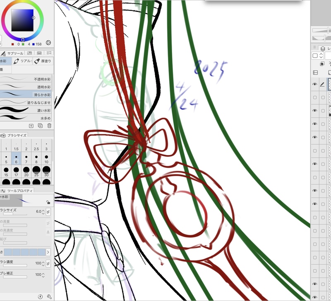This screenshot has width=331, height=301.
Task: Select the リアル水彩 brush group
Action: click(x=22, y=61)
